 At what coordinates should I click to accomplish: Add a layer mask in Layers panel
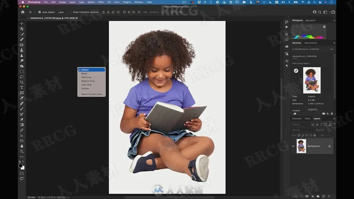coord(307,196)
